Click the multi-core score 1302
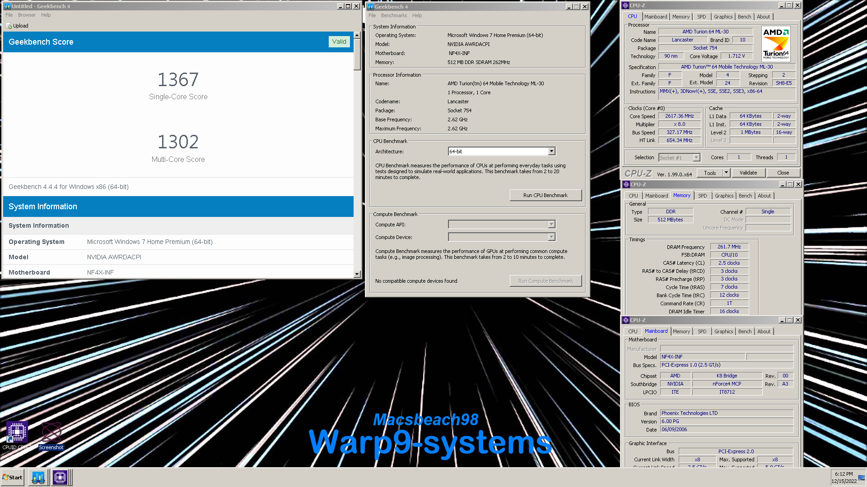 point(178,142)
